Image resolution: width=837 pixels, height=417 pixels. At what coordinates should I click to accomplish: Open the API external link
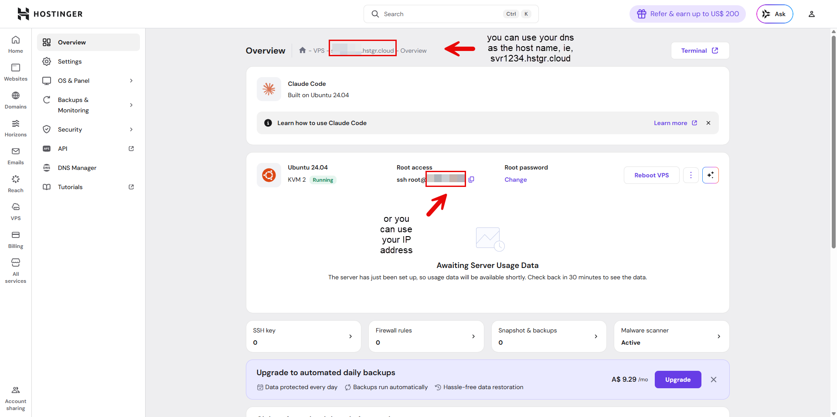[x=88, y=149]
